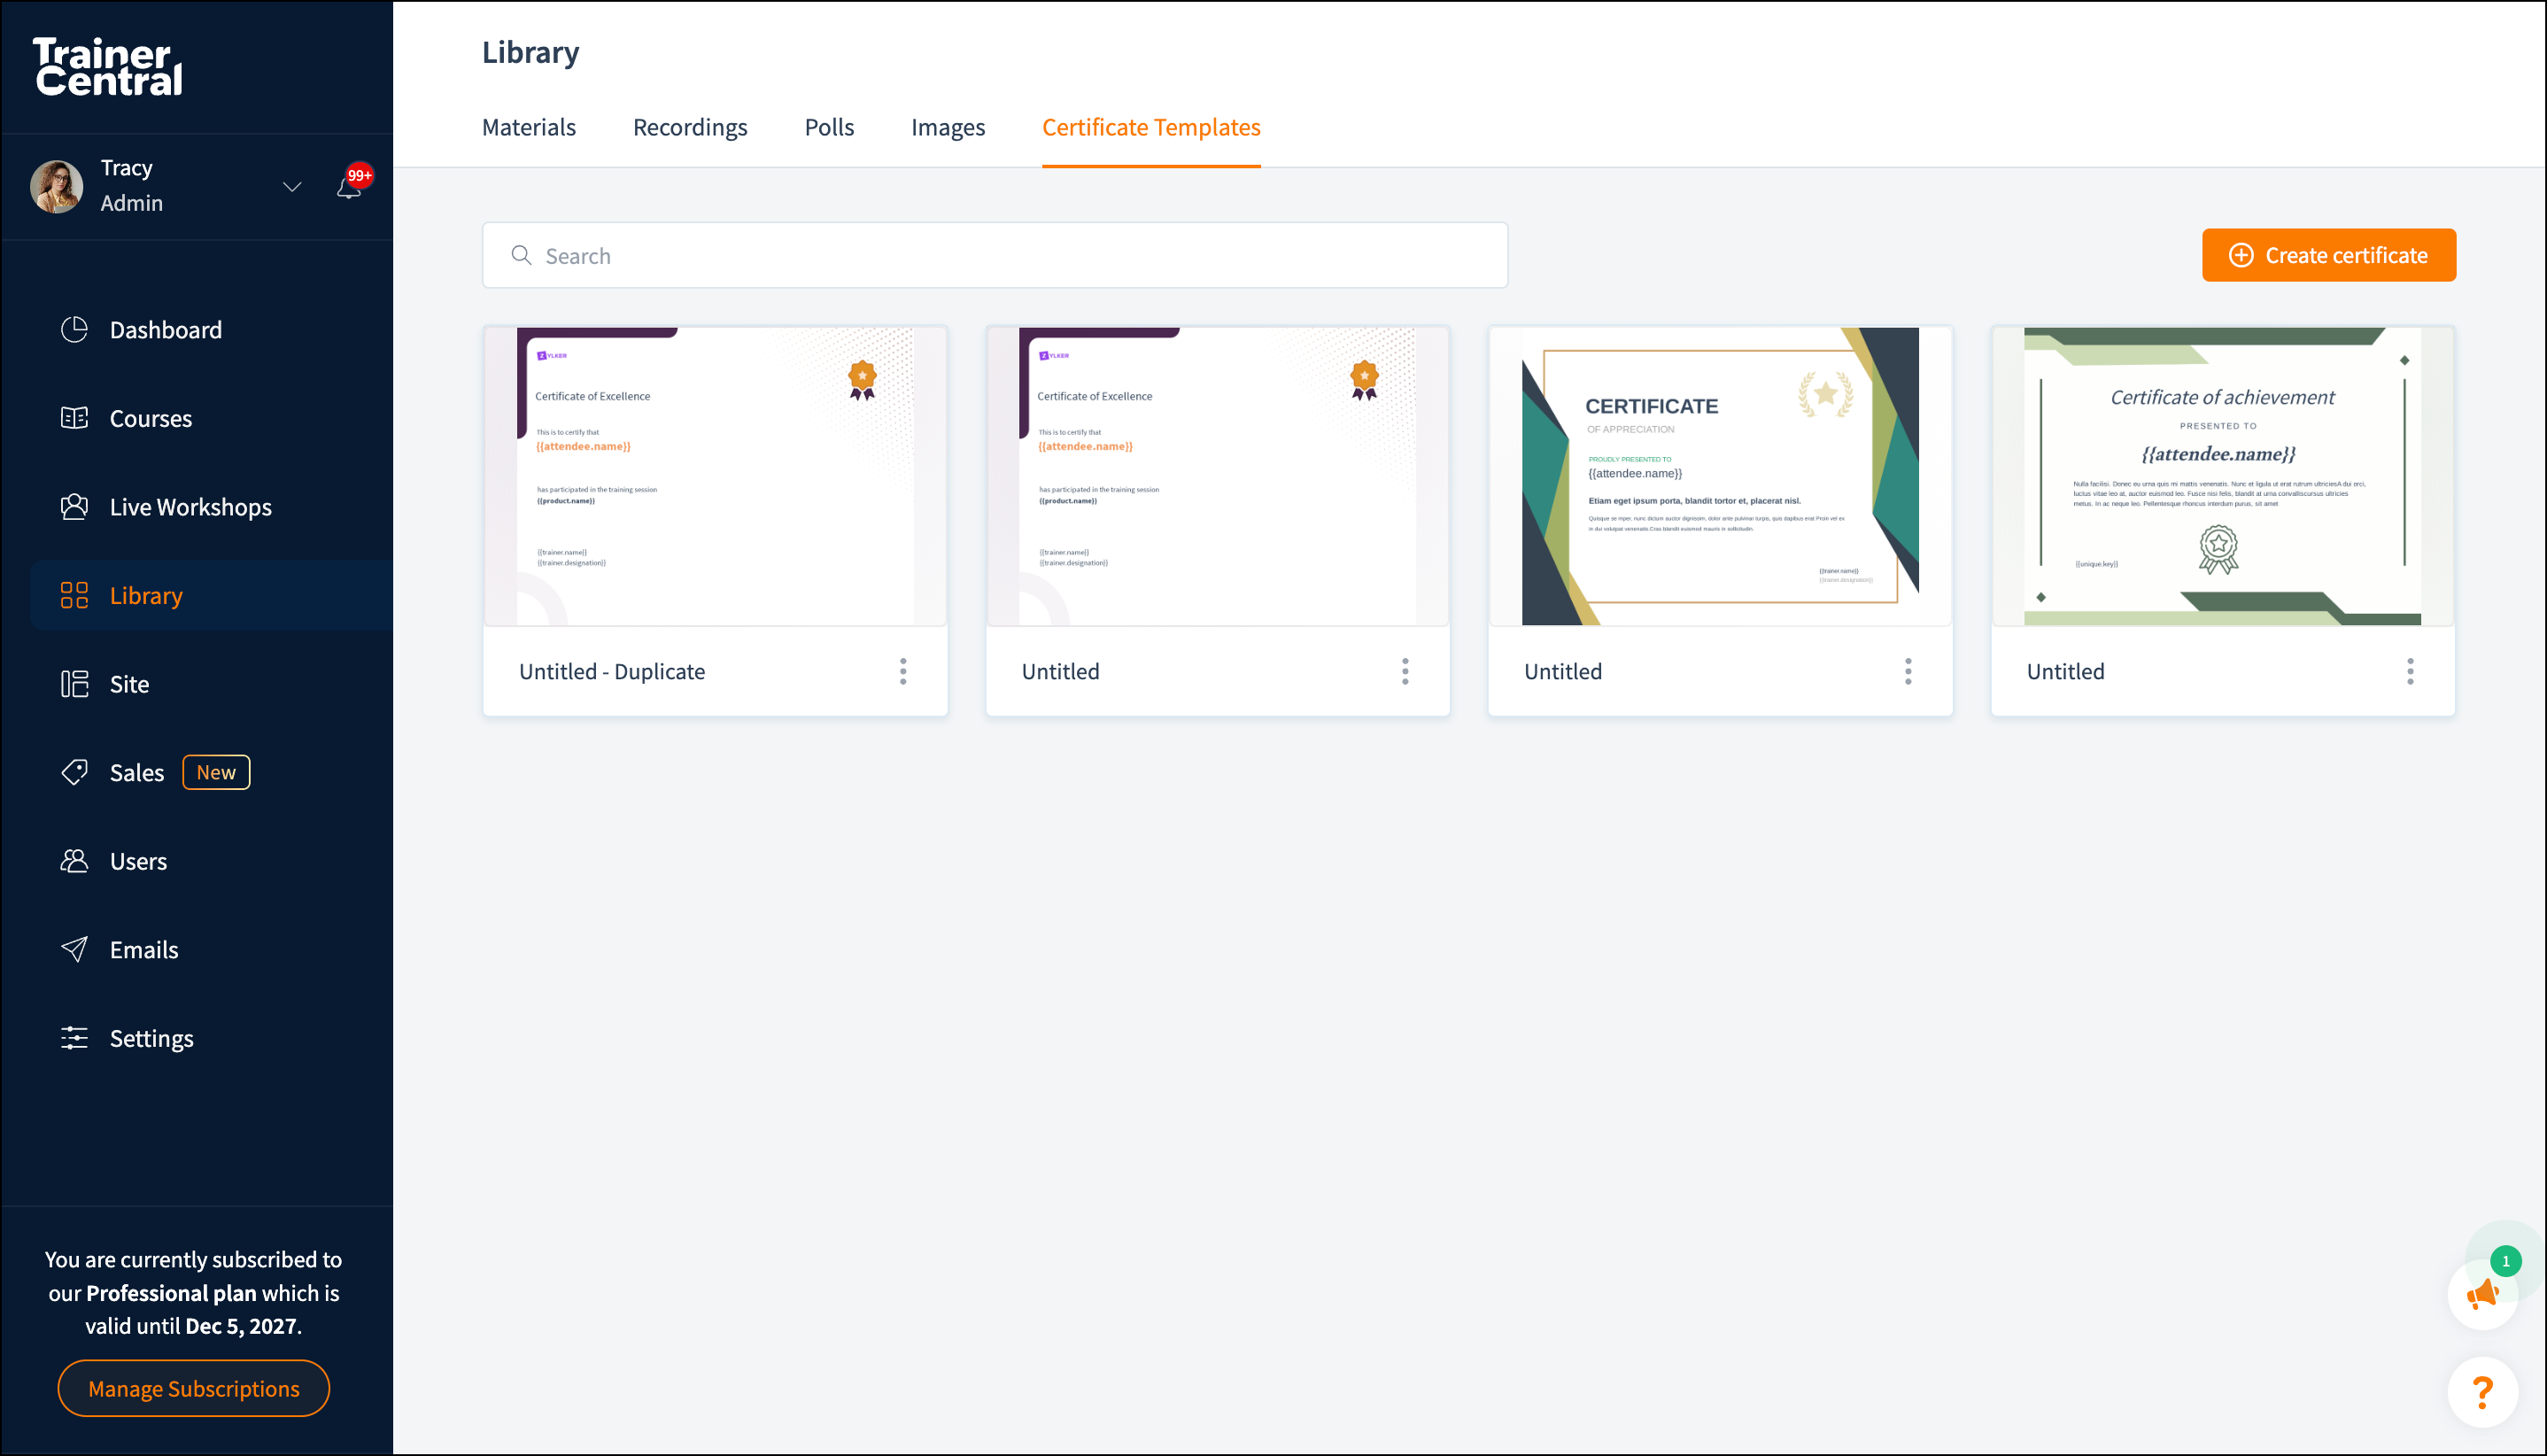Open Settings sliders icon in sidebar

[x=74, y=1038]
